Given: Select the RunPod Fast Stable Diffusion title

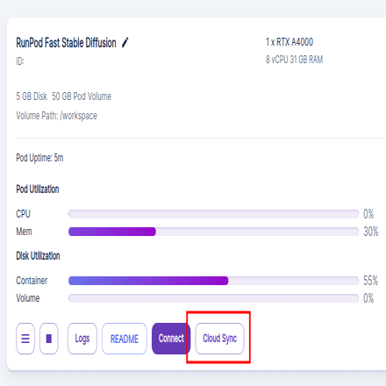Looking at the screenshot, I should point(66,43).
